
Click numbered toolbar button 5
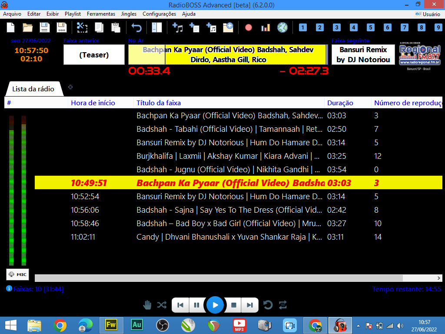[x=371, y=27]
